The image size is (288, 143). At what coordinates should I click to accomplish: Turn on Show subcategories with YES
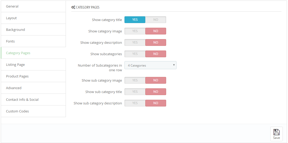pyautogui.click(x=135, y=54)
